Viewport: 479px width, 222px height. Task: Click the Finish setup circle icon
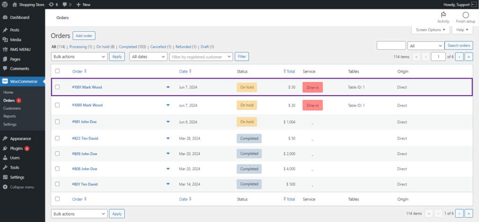click(x=465, y=15)
